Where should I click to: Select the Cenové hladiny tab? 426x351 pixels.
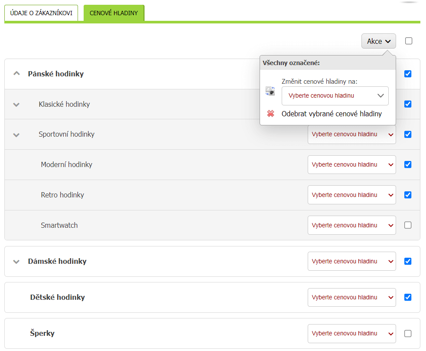pyautogui.click(x=114, y=13)
